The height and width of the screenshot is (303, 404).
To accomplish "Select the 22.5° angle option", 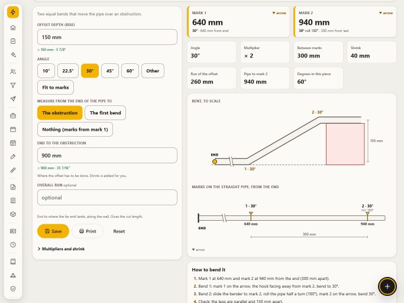I will pos(68,70).
